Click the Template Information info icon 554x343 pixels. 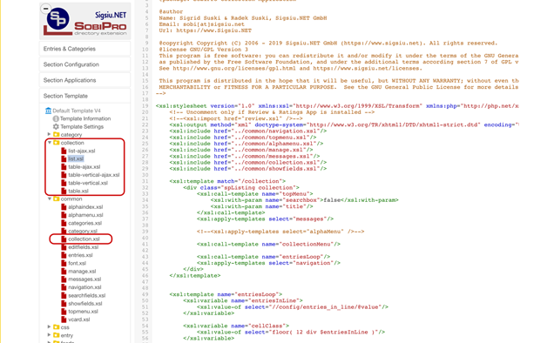pos(56,118)
